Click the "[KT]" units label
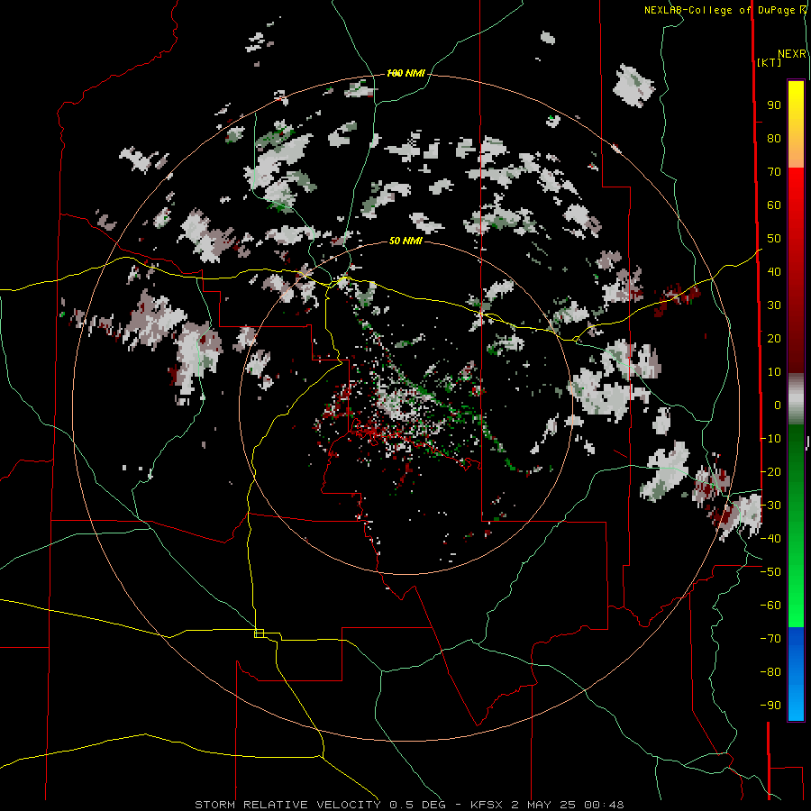The image size is (811, 811). pos(769,62)
